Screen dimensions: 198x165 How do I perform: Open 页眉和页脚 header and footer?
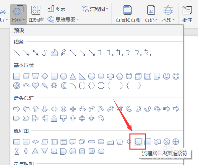coord(128,14)
